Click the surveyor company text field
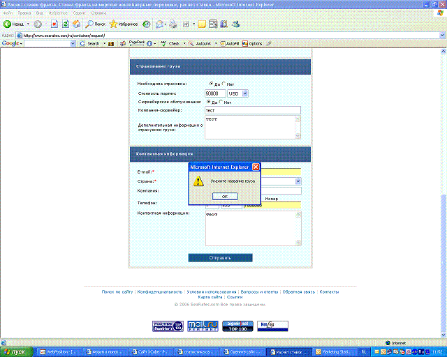The height and width of the screenshot is (357, 447). tap(252, 110)
